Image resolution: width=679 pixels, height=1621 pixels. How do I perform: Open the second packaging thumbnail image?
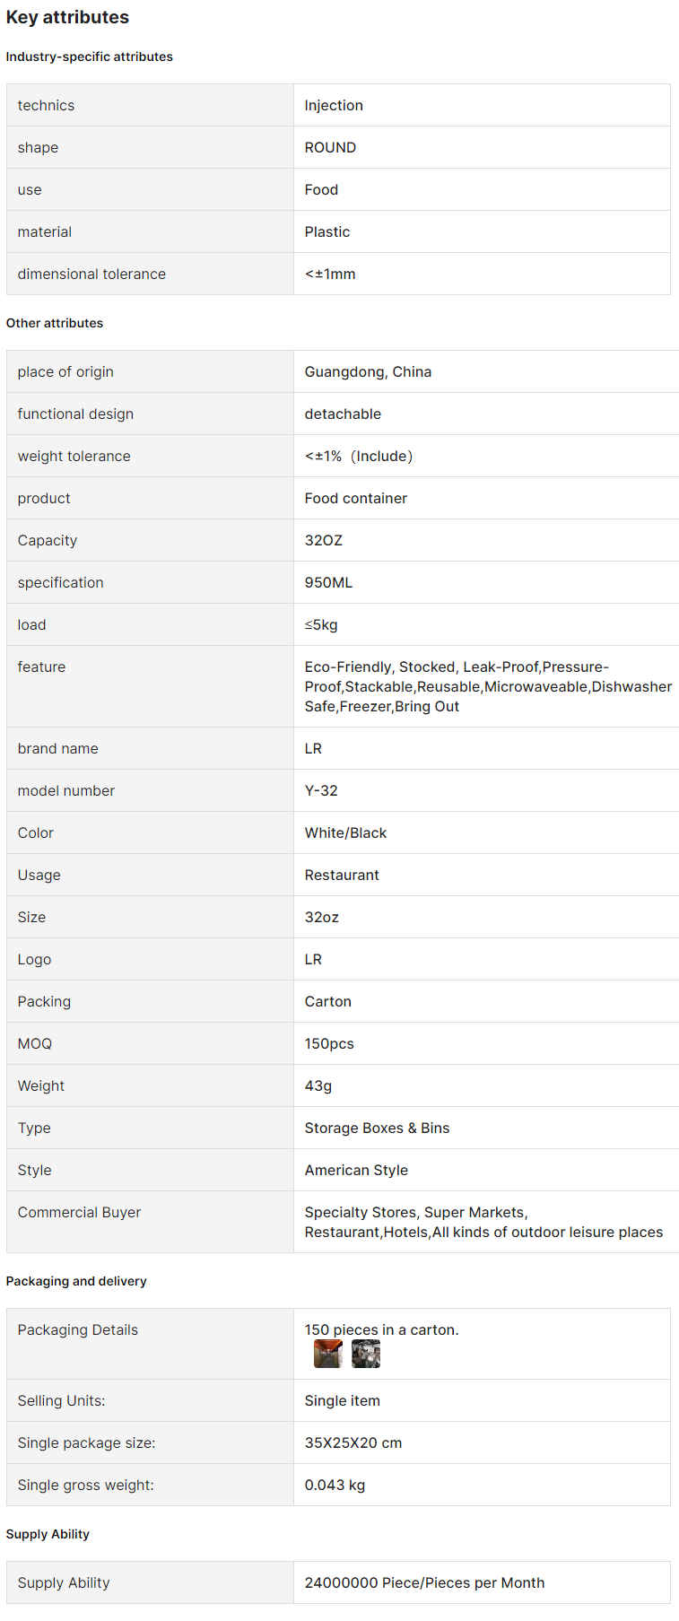[366, 1354]
